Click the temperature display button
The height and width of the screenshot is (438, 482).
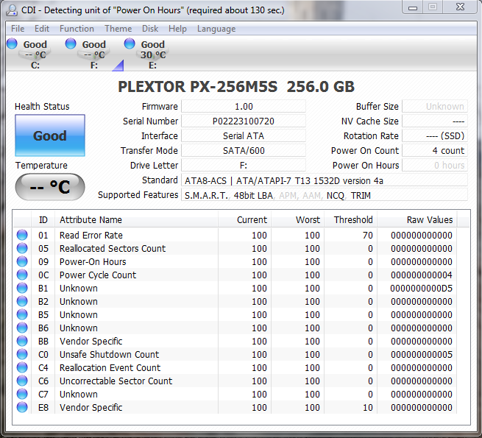point(50,187)
